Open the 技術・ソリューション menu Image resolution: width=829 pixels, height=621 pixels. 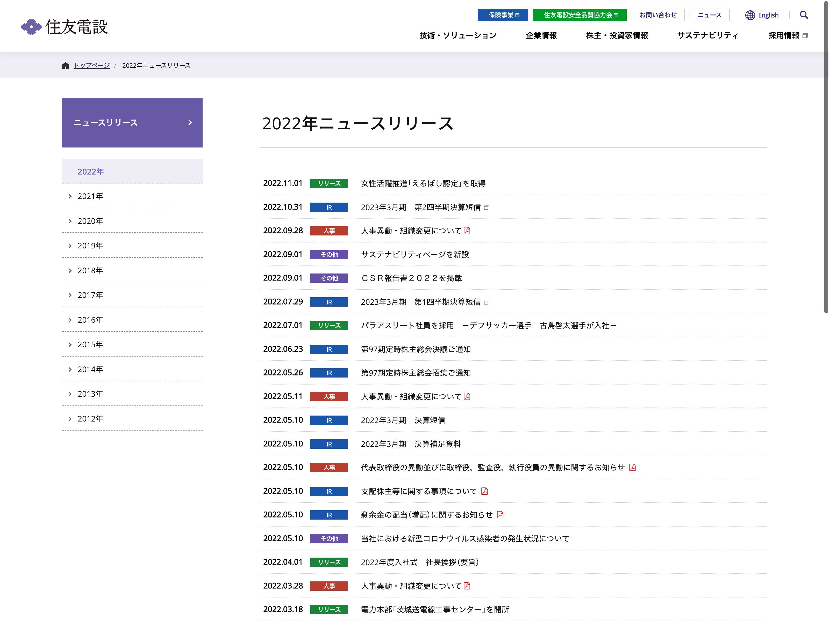click(458, 35)
